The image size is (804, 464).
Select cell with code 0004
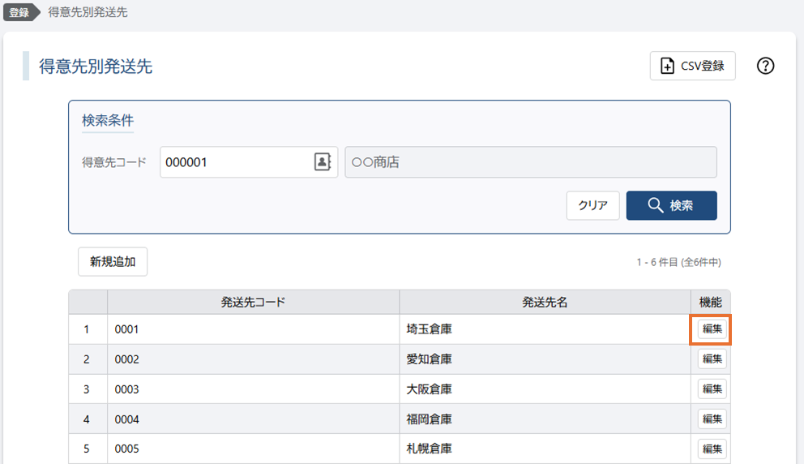(x=254, y=419)
